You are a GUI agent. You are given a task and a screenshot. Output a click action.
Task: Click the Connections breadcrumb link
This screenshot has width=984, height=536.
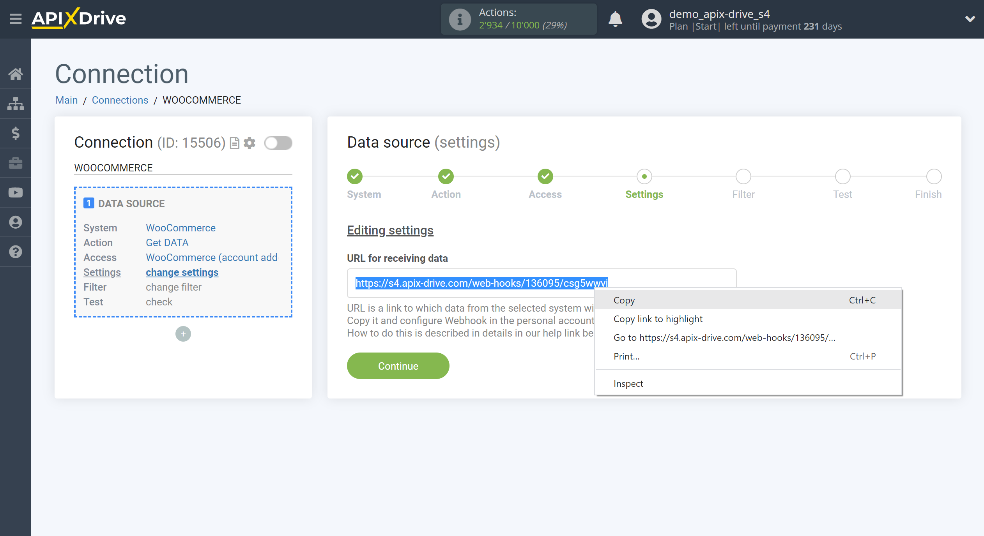(120, 100)
